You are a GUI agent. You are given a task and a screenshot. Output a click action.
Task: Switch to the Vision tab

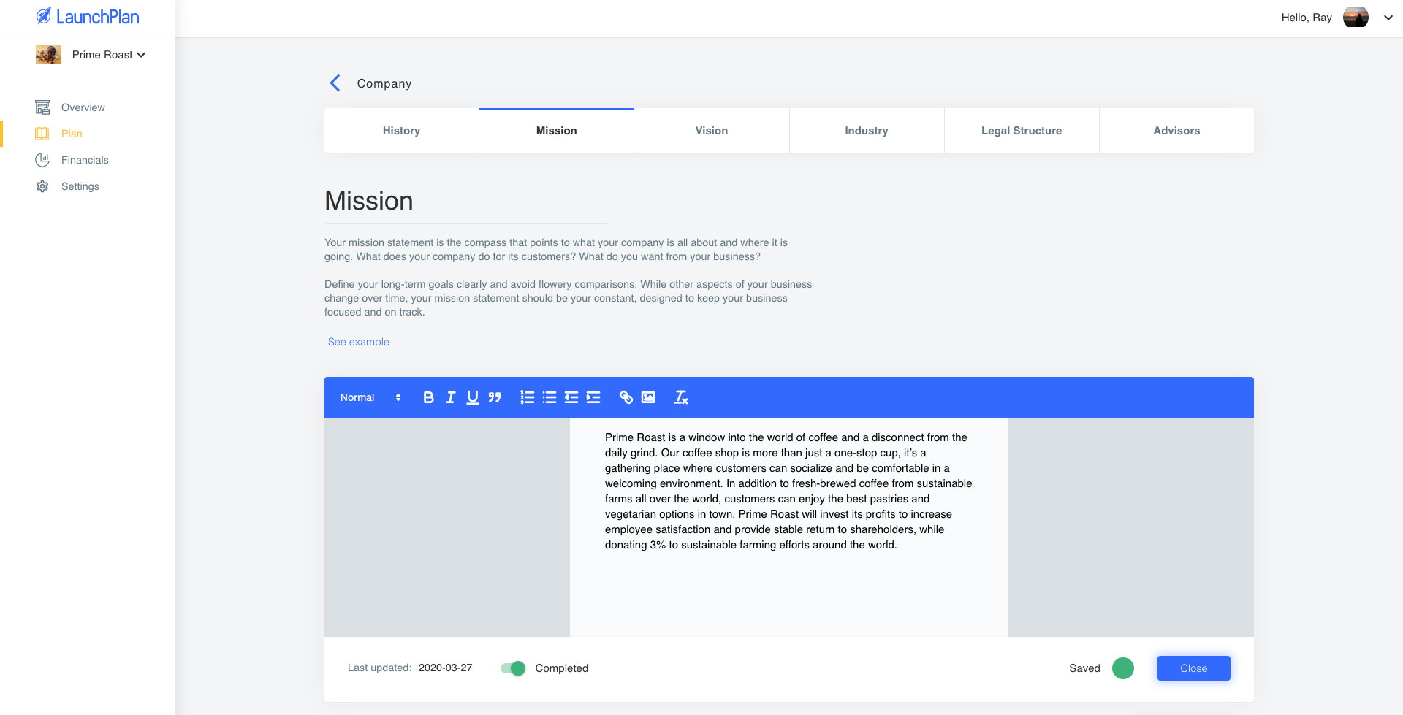(711, 131)
